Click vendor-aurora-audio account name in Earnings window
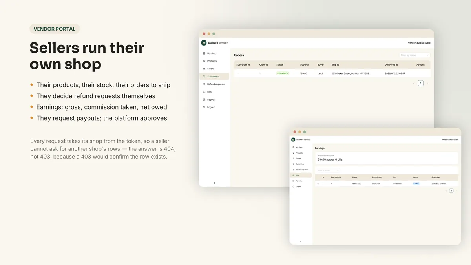Screen dimensions: 471x265 450,139
